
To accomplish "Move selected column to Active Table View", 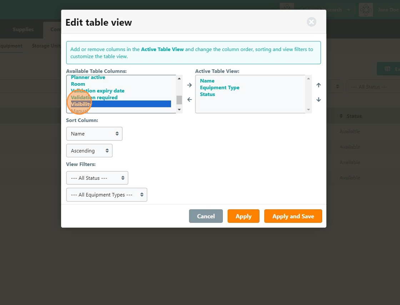I will click(189, 85).
